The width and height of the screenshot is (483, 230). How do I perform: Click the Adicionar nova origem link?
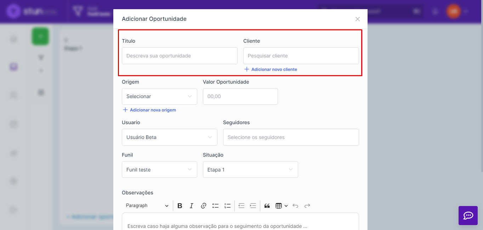[153, 110]
